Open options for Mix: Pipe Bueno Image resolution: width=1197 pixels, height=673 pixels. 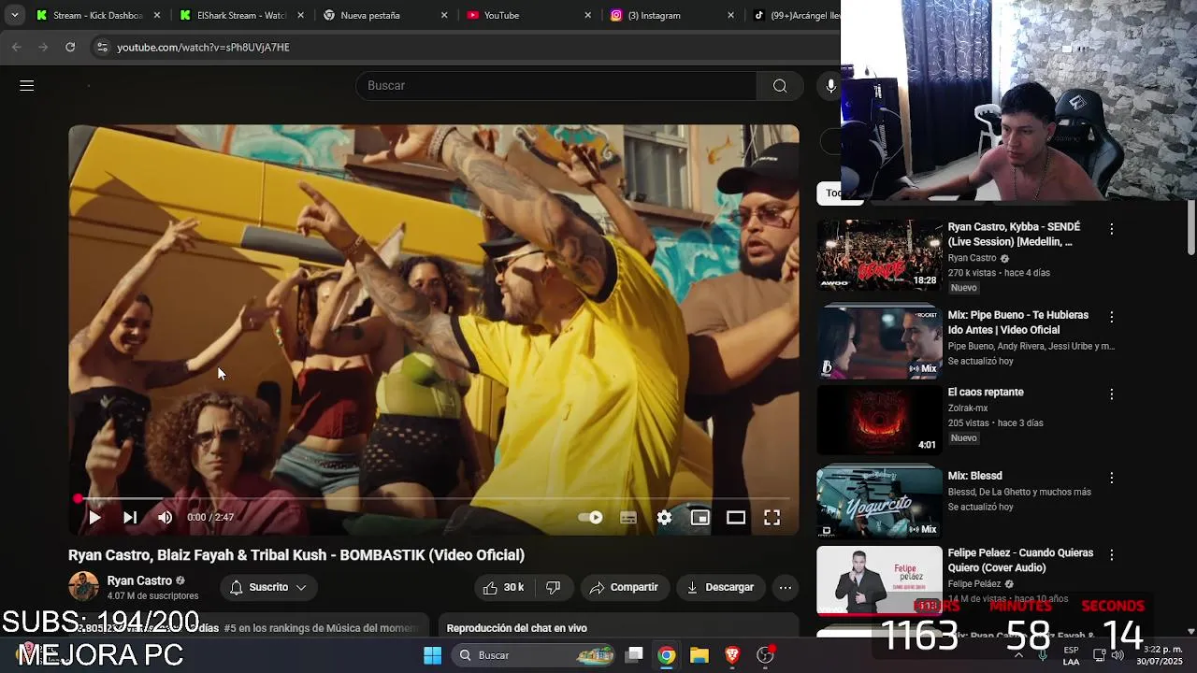[x=1111, y=317]
